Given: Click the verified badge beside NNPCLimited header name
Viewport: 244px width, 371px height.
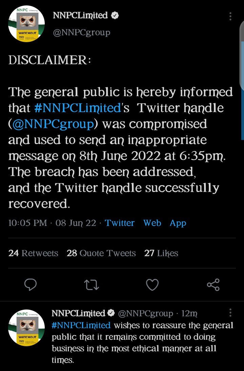Looking at the screenshot, I should click(x=115, y=15).
